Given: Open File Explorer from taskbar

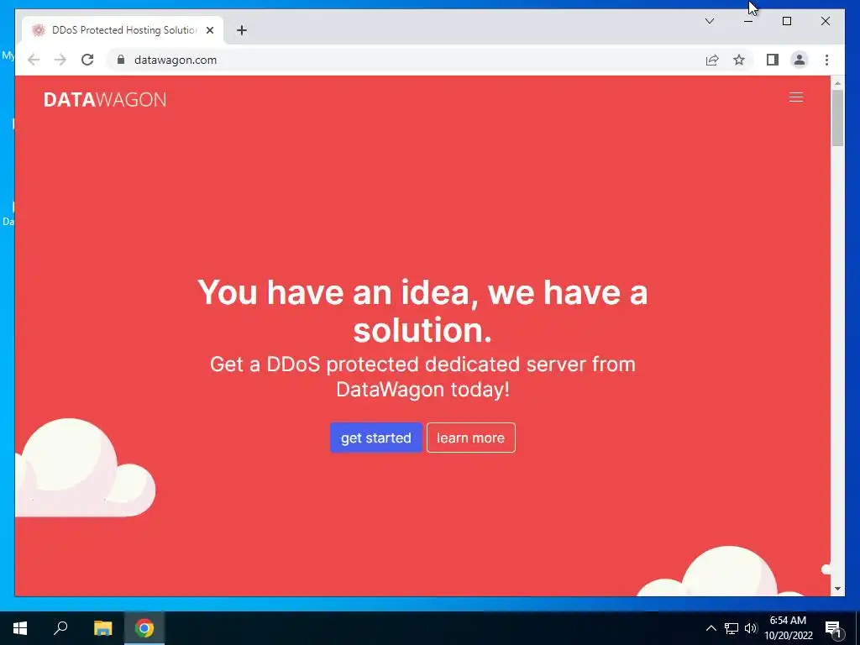Looking at the screenshot, I should pos(102,628).
